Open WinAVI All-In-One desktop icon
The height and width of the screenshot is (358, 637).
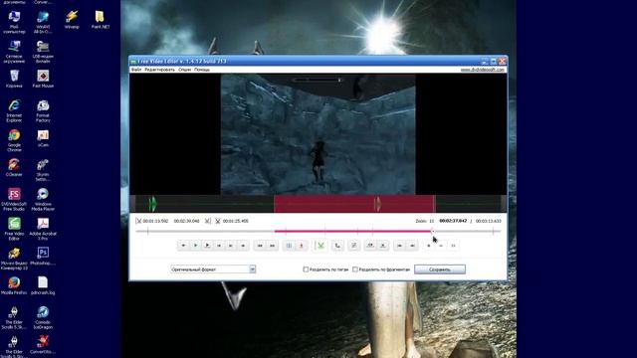[x=43, y=22]
